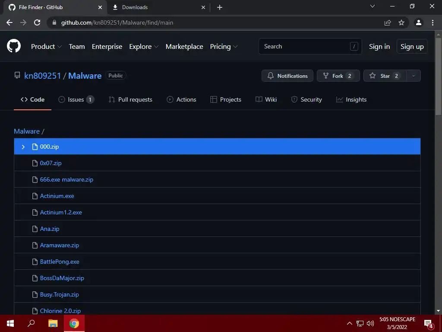Open Chrome three-dot menu
Image resolution: width=442 pixels, height=332 pixels.
click(x=433, y=22)
